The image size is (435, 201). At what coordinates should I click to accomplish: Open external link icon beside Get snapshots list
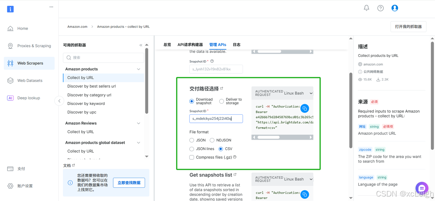click(x=235, y=175)
